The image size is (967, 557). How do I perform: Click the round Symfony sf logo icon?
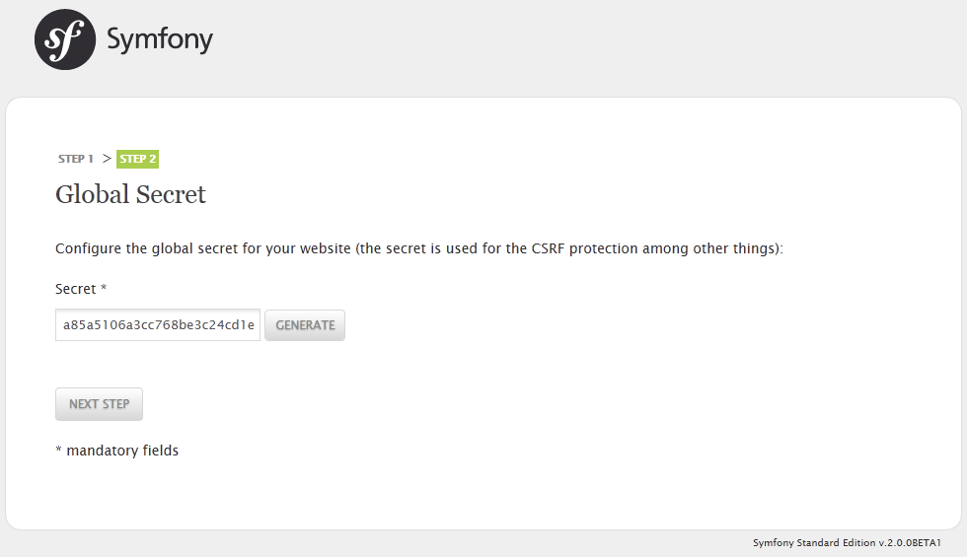(65, 39)
